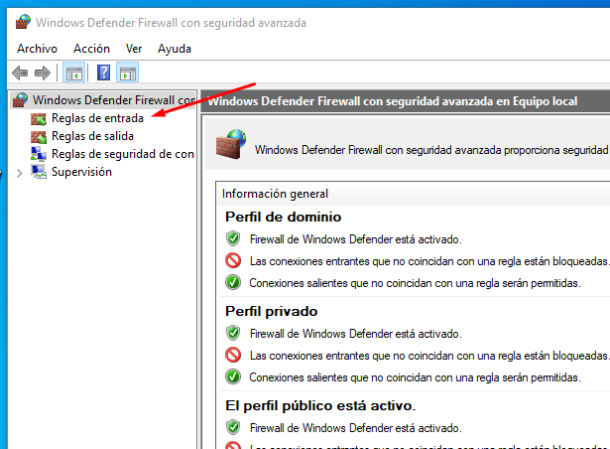
Task: Toggle the show/hide action pane icon
Action: click(127, 73)
